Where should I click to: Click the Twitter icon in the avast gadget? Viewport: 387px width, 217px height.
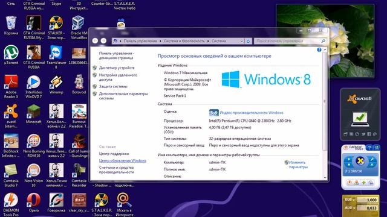pos(363,134)
